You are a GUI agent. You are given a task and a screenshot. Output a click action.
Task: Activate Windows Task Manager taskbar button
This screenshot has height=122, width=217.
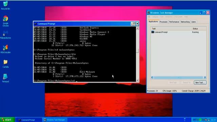coord(55,120)
